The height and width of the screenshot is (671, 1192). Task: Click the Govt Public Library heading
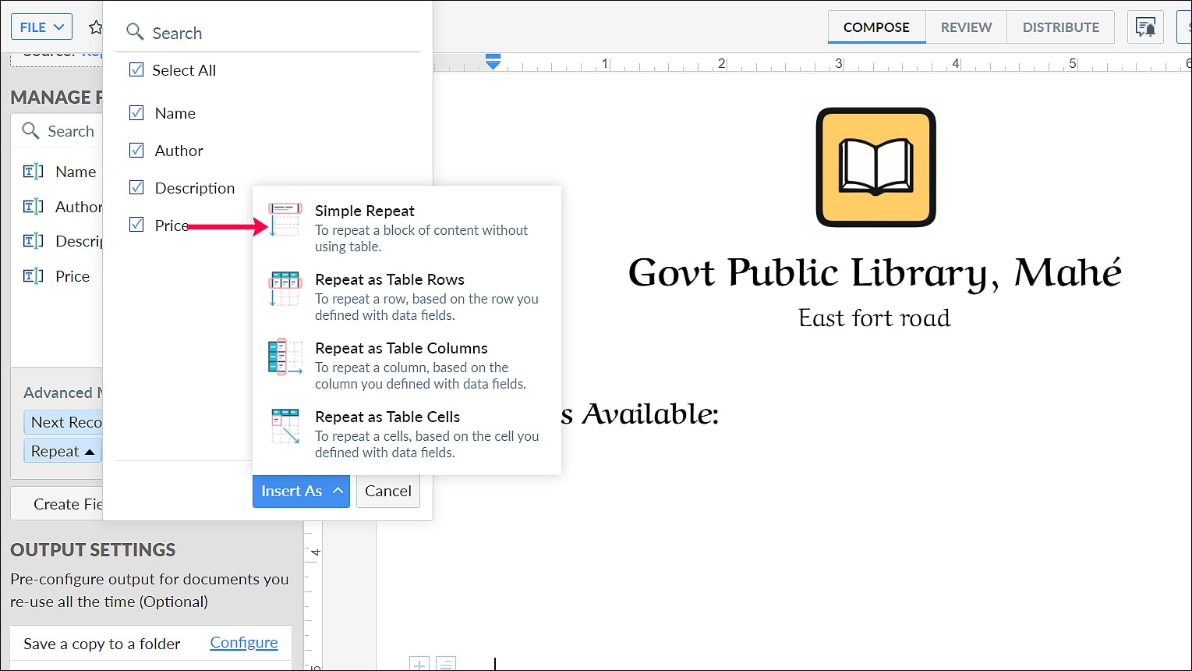point(875,272)
